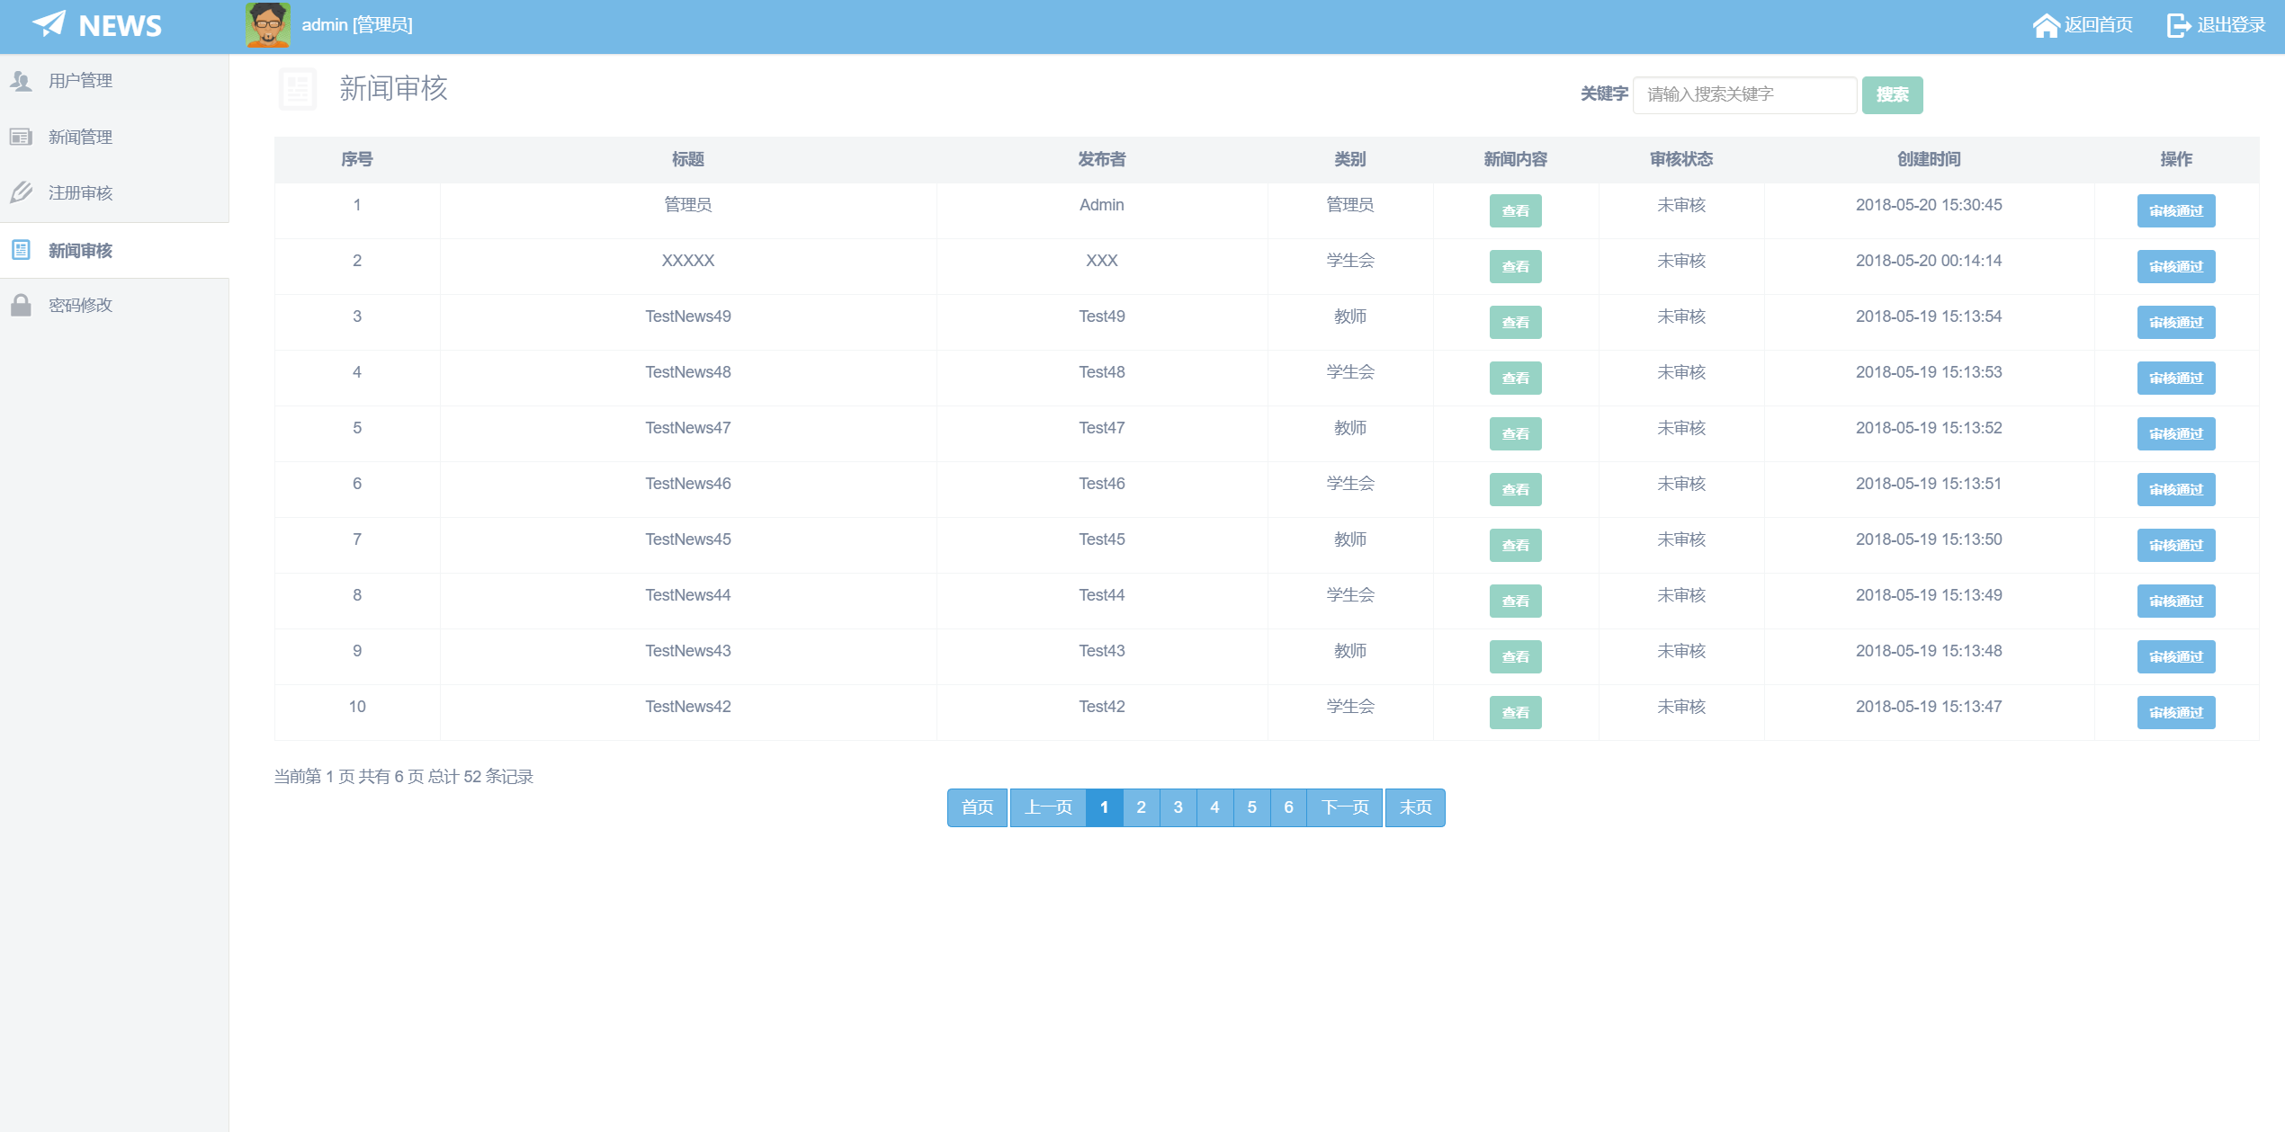
Task: Click 下一页 next page button
Action: click(x=1344, y=807)
